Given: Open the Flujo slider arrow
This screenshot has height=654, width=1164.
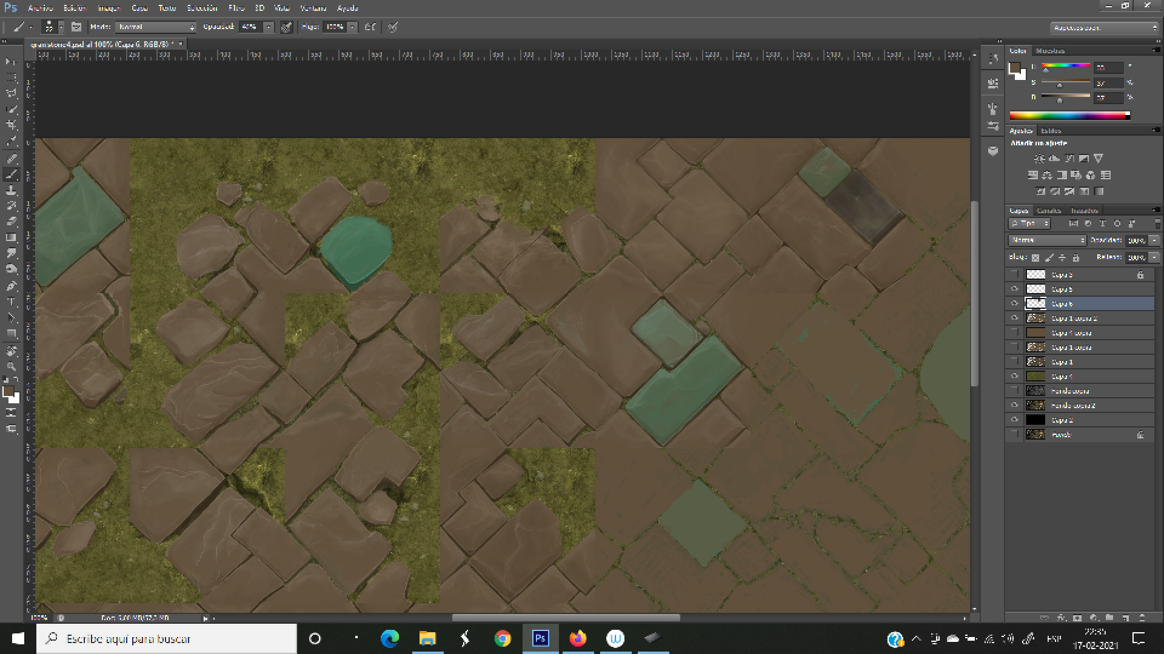Looking at the screenshot, I should coord(352,27).
